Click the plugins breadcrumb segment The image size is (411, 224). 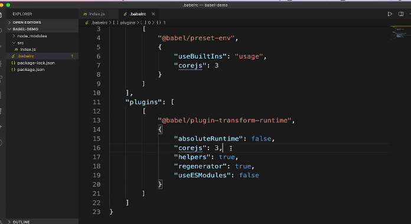point(128,23)
